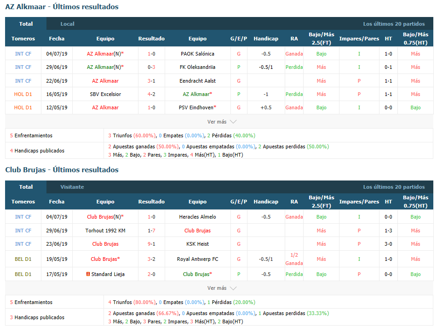
Task: Click INT CF in the KSK Heist row
Action: click(23, 244)
